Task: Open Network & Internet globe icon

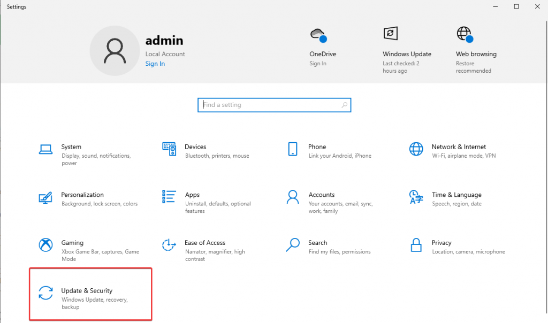Action: [x=416, y=149]
